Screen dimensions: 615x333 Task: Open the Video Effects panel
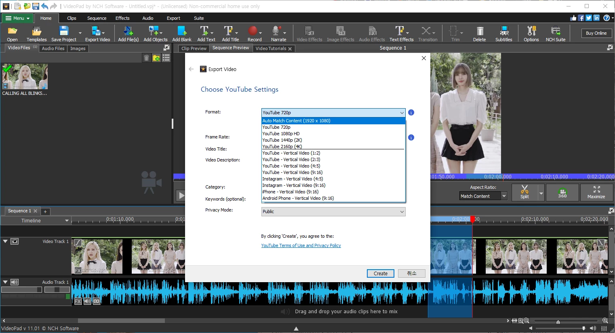[309, 33]
